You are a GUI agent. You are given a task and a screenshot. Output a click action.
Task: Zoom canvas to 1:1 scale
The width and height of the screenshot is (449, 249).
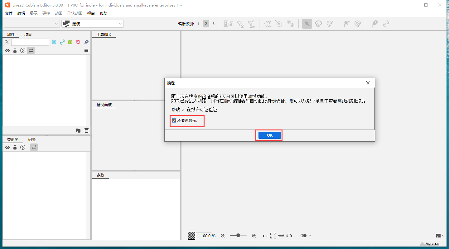tap(265, 236)
